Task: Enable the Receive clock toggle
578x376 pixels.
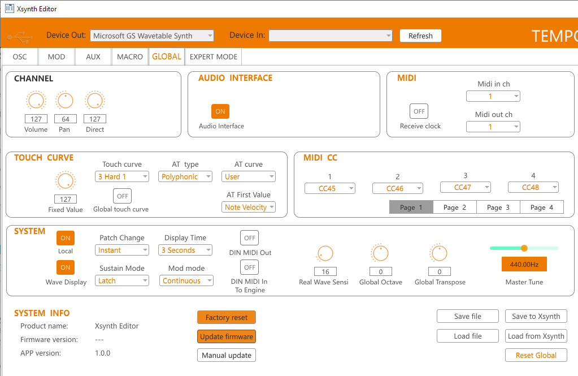Action: pos(419,111)
